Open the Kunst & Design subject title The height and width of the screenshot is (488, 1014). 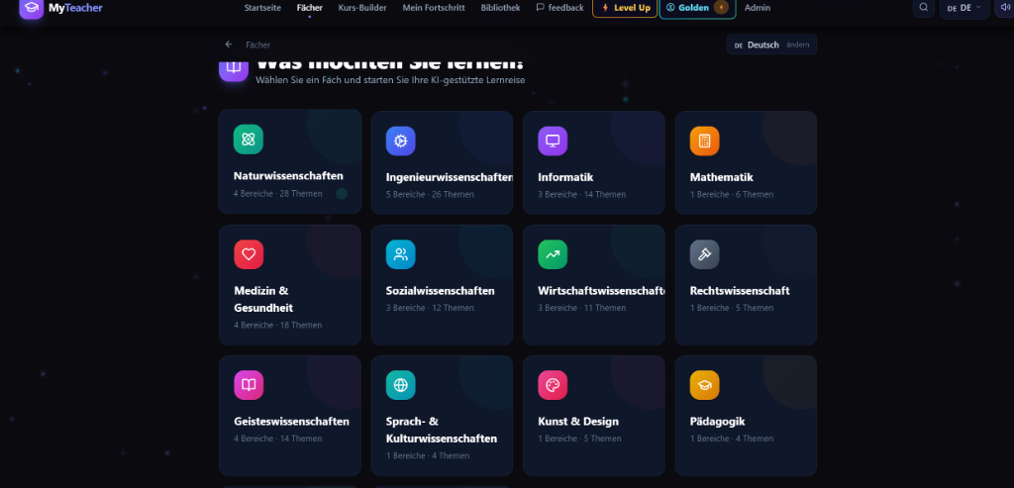point(578,422)
